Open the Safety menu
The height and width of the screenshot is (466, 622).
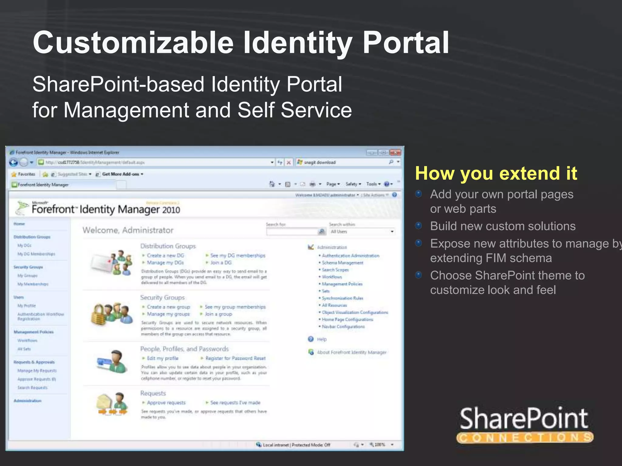point(353,184)
